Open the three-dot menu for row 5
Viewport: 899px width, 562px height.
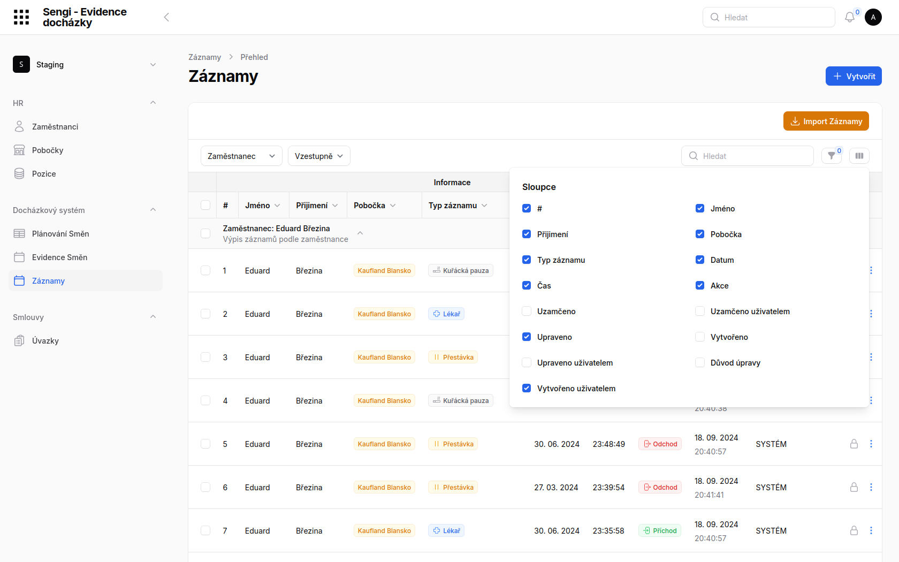point(871,444)
